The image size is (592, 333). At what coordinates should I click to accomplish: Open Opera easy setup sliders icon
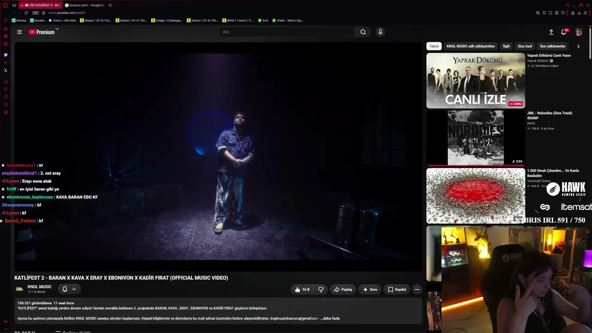(586, 13)
